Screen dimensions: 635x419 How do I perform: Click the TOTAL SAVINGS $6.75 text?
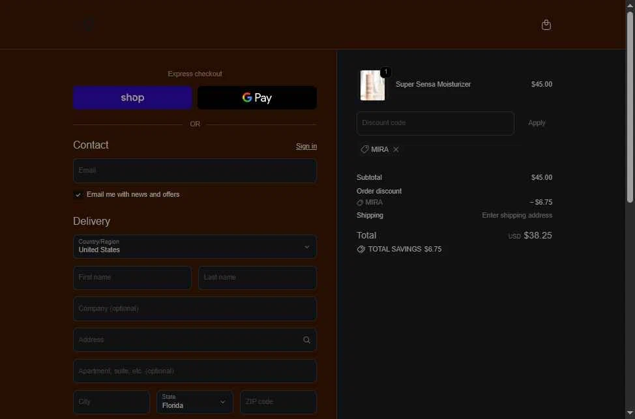pos(405,250)
